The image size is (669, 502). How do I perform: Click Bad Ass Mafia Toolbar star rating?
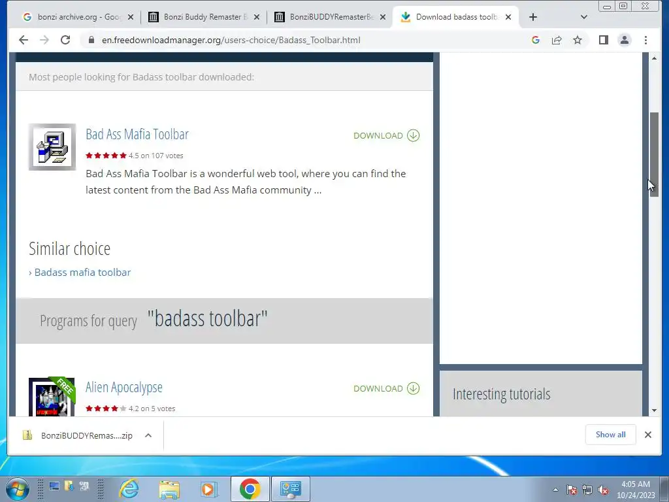(106, 156)
